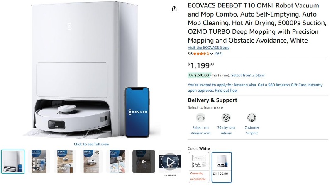The width and height of the screenshot is (332, 186).
Task: Click Find out how link
Action: pyautogui.click(x=226, y=90)
